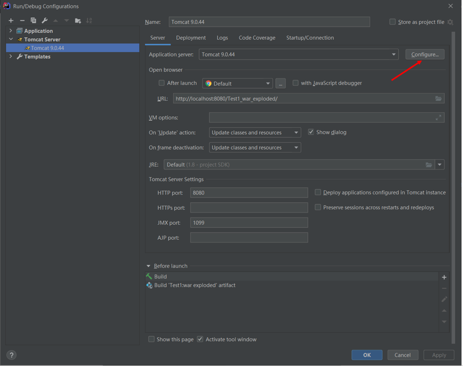Image resolution: width=463 pixels, height=366 pixels.
Task: Switch to the Code Coverage tab
Action: 257,38
